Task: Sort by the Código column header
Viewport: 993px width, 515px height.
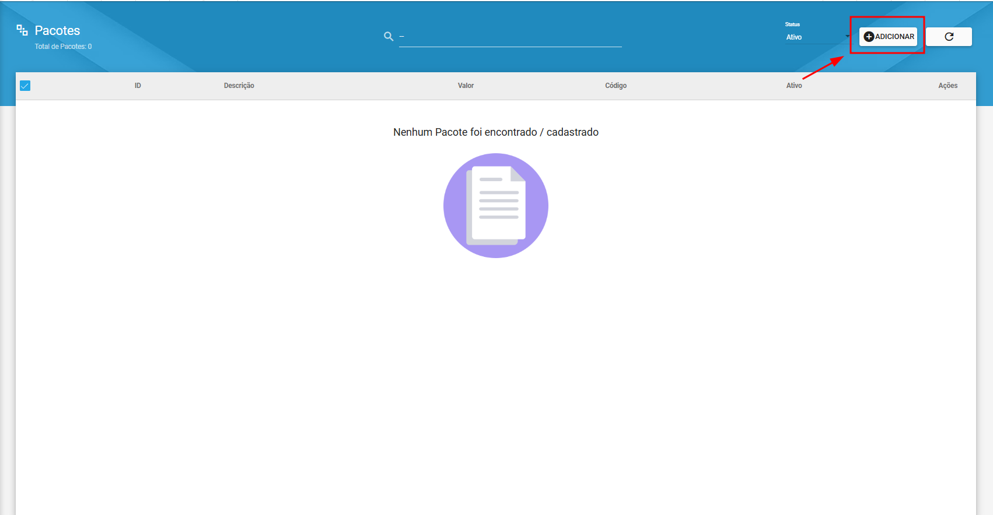Action: click(616, 86)
